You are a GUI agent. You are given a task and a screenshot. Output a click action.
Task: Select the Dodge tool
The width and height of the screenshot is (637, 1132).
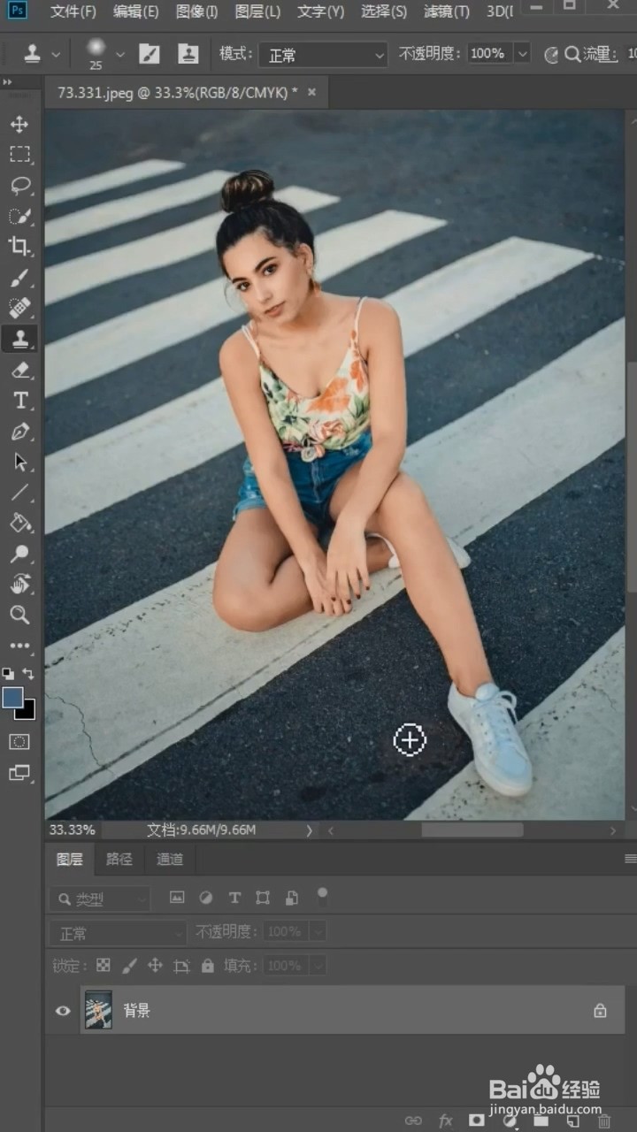[19, 554]
